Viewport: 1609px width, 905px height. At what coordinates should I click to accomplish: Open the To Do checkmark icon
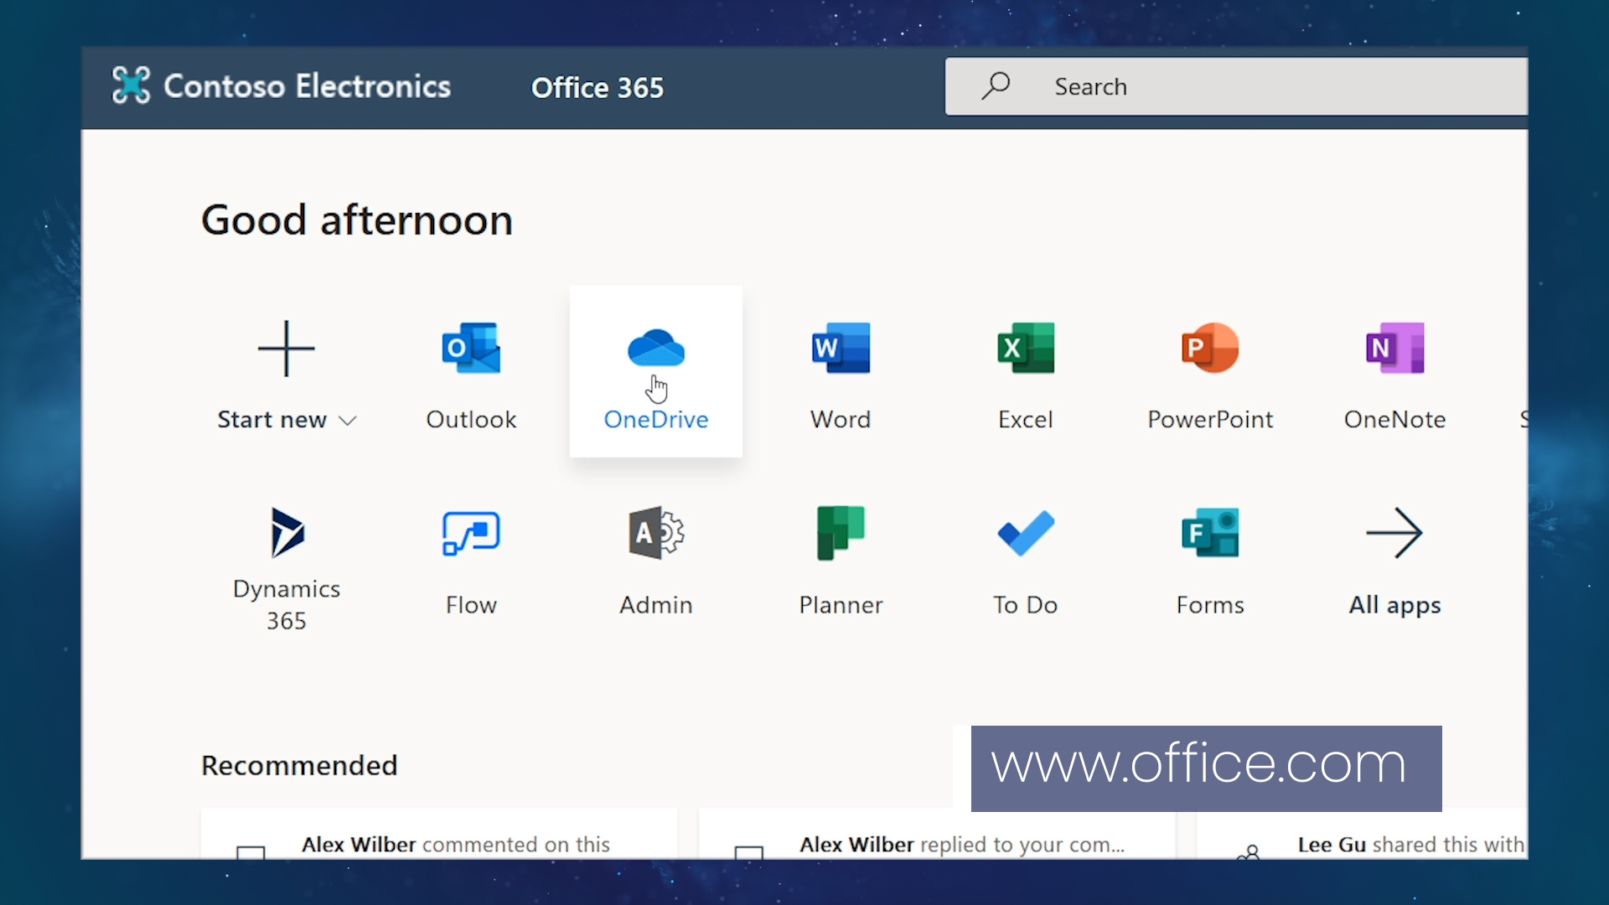1026,533
